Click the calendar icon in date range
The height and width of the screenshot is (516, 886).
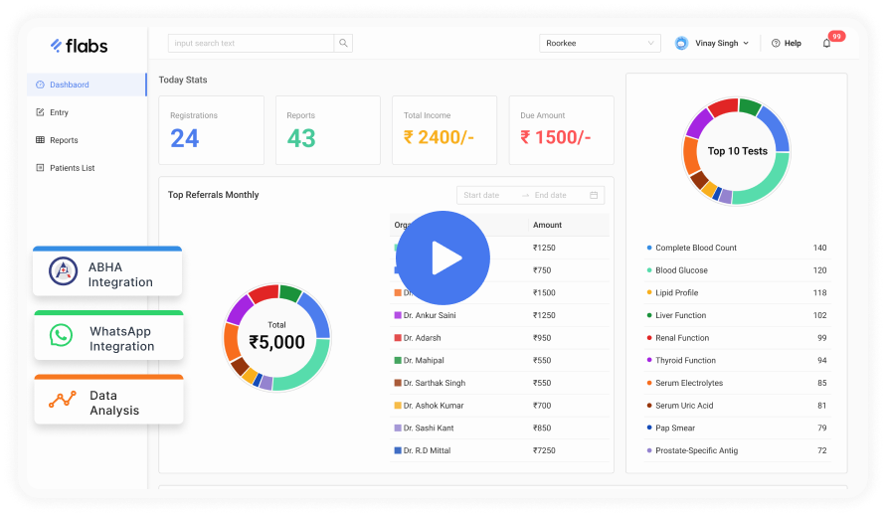click(594, 195)
